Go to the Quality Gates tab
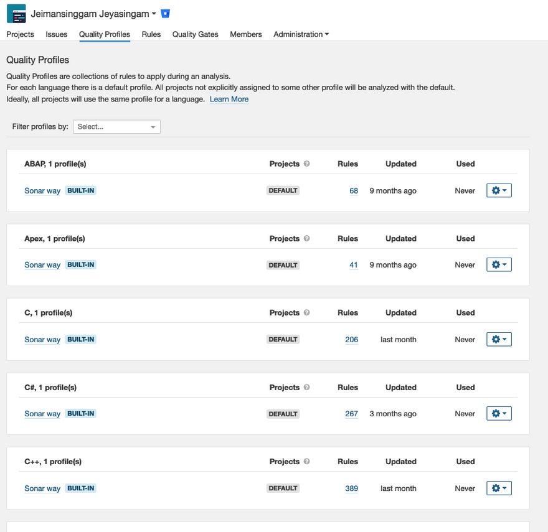548x532 pixels. click(x=195, y=34)
